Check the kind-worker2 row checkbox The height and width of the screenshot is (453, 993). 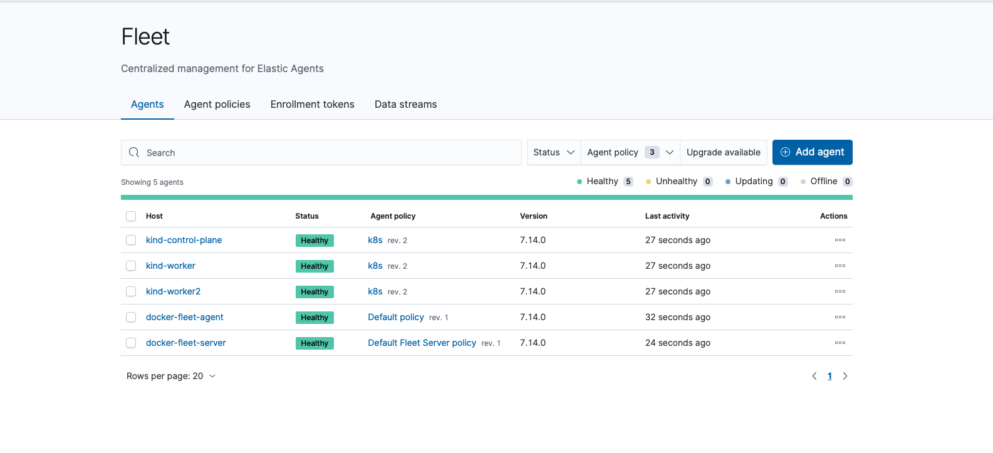pos(131,291)
